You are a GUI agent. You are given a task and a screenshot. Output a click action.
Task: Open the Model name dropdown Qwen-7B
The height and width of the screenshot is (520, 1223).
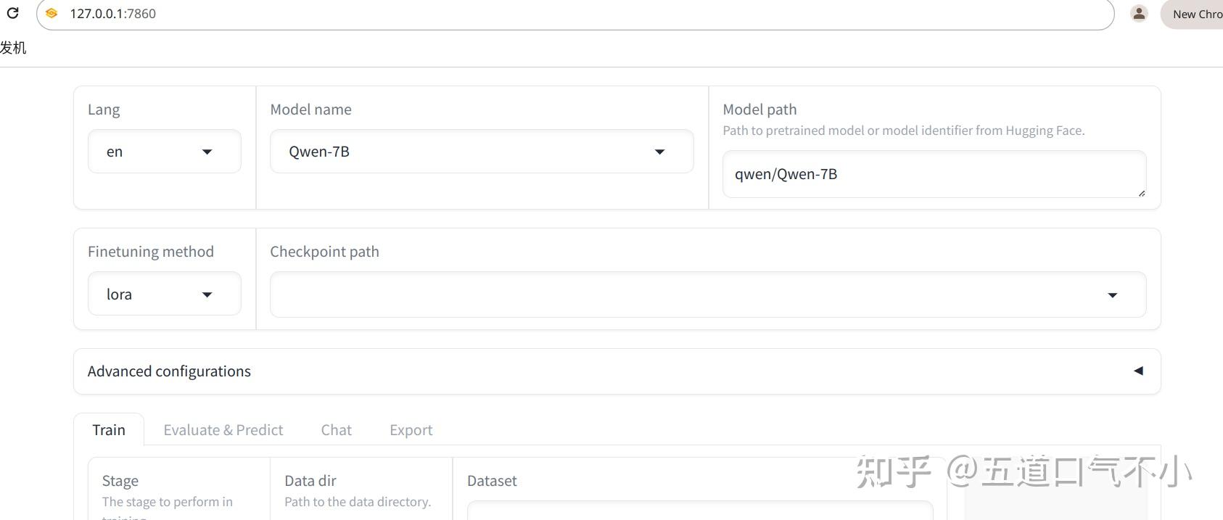click(482, 152)
